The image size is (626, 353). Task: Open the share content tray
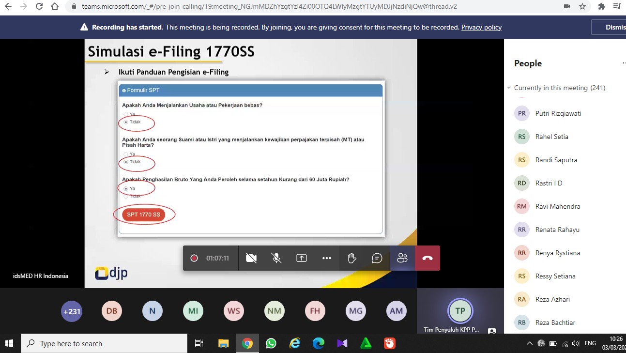302,258
